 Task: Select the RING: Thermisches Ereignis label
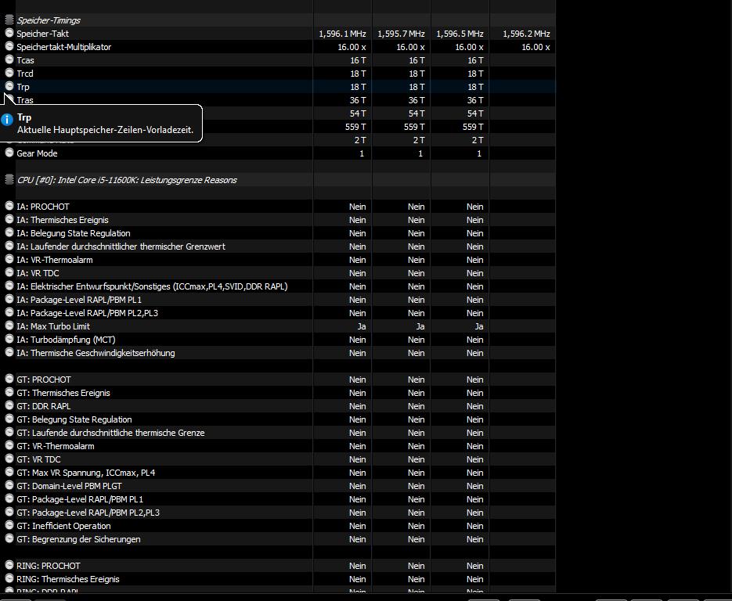pyautogui.click(x=68, y=579)
